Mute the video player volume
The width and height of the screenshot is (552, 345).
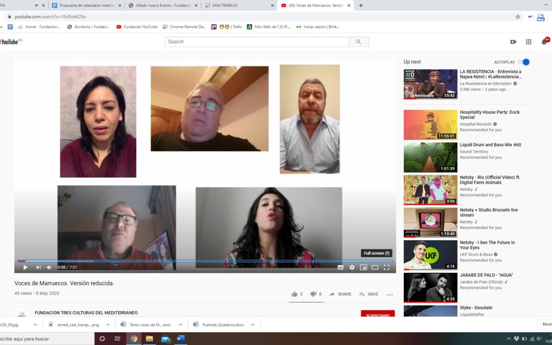pos(49,267)
